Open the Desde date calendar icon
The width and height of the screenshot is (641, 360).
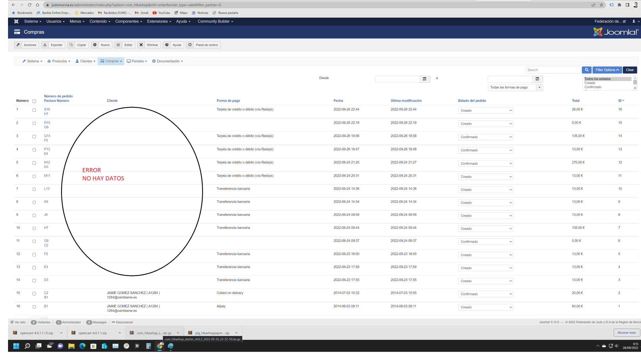(424, 79)
